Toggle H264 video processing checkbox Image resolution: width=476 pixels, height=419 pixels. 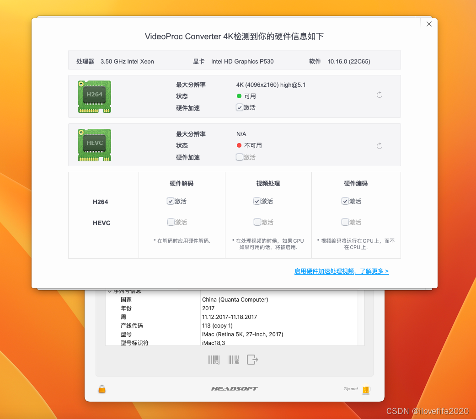tap(257, 201)
